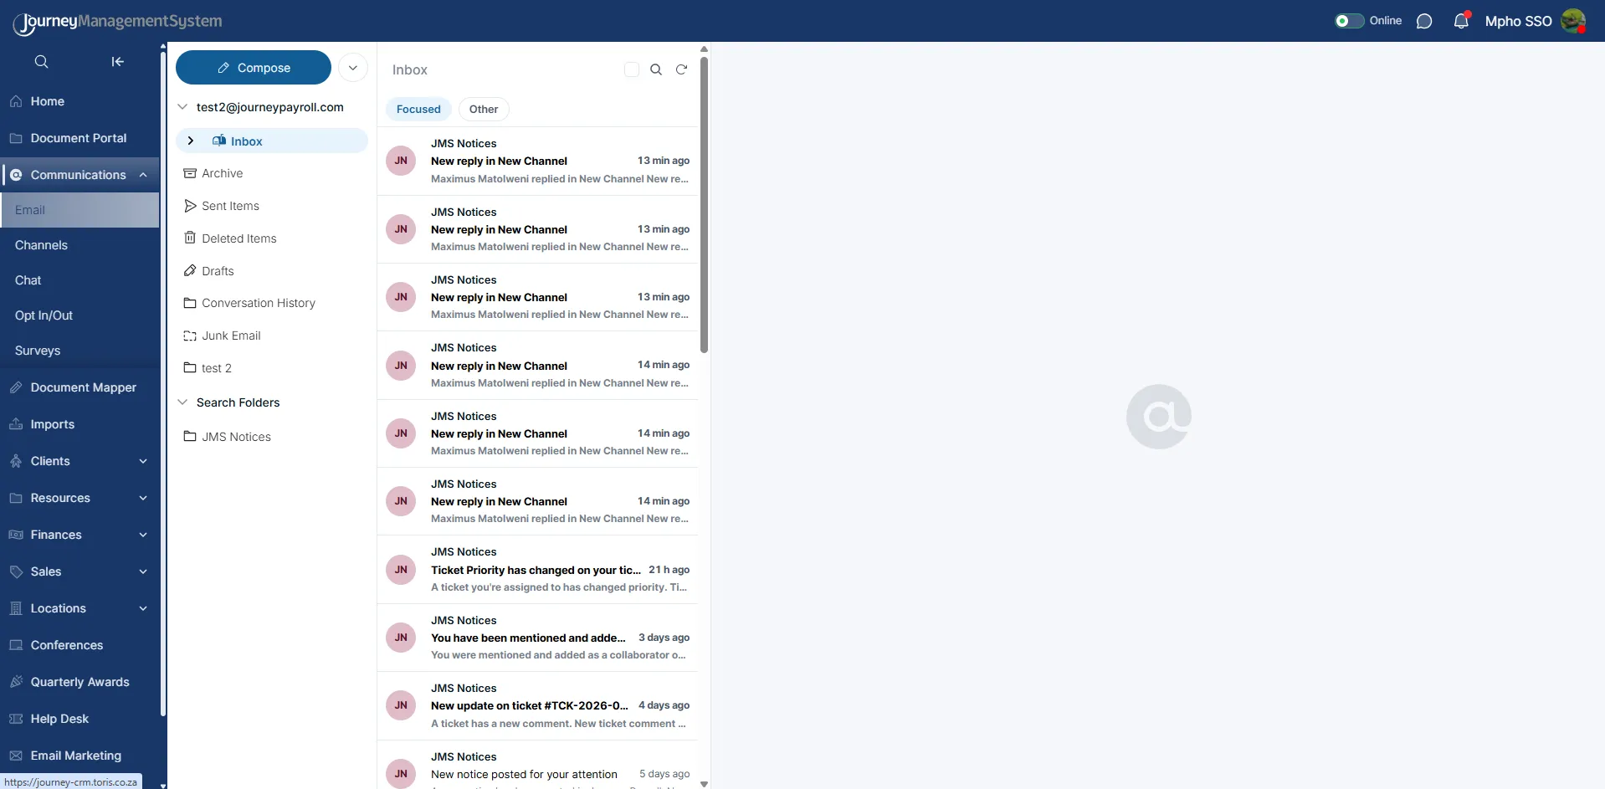Screen dimensions: 1605x789
Task: Open the test 2 folder
Action: [x=208, y=368]
